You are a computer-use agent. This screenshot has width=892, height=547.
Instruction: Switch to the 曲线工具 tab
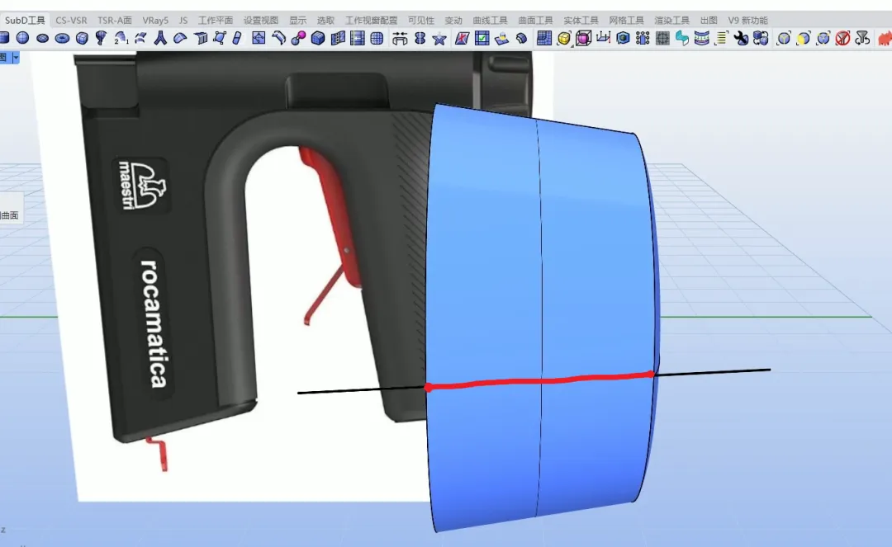(490, 20)
